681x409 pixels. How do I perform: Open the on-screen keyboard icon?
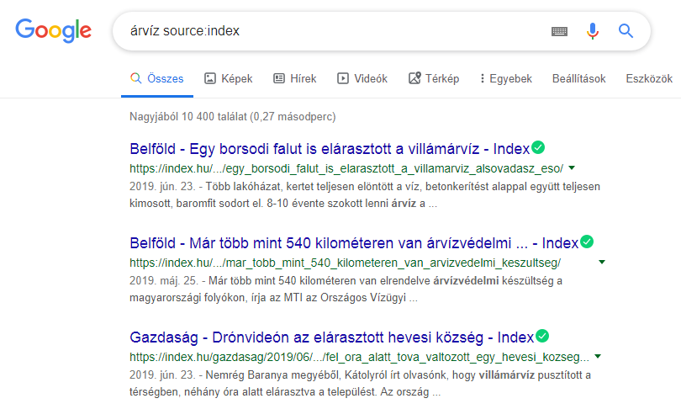coord(559,31)
